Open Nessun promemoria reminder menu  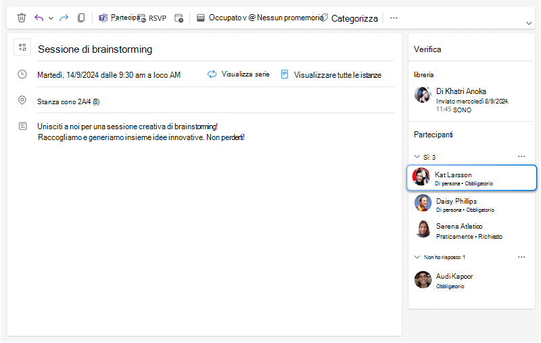click(286, 18)
